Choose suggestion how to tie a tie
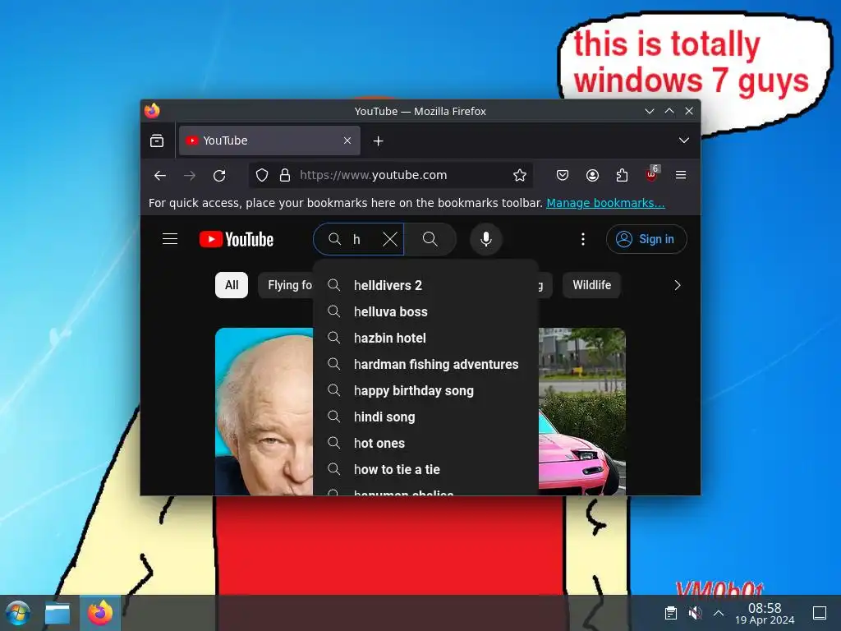 (x=425, y=469)
